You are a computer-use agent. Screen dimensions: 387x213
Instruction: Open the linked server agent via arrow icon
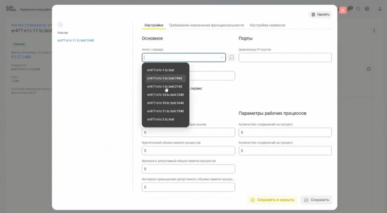click(231, 58)
